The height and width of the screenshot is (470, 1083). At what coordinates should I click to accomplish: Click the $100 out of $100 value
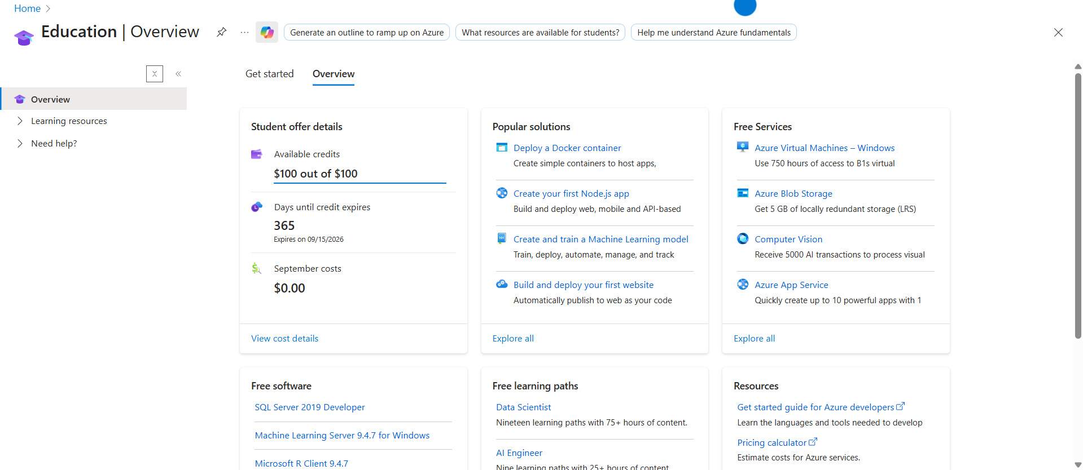click(x=315, y=174)
